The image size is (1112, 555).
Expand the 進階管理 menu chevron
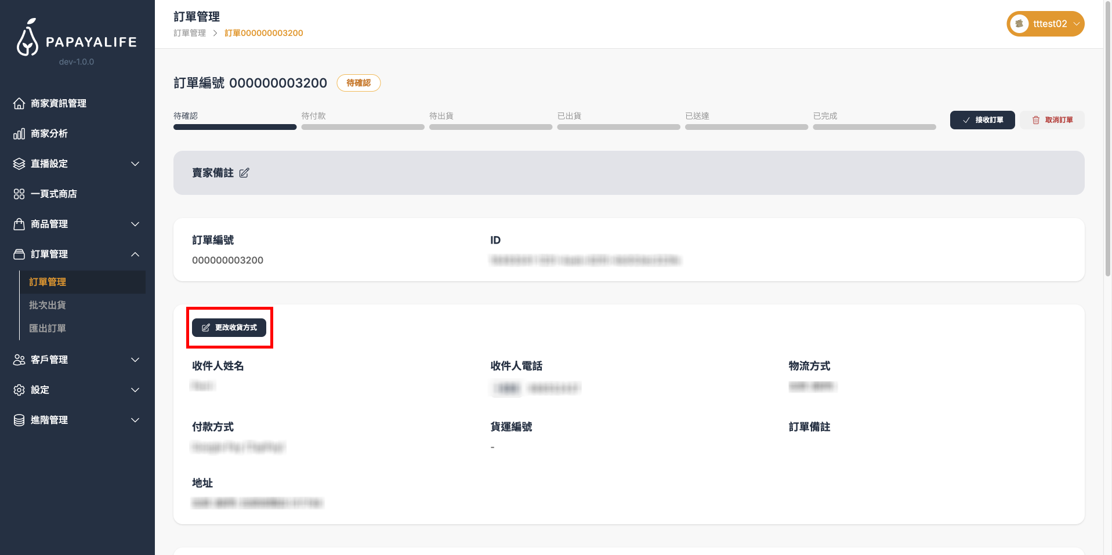click(135, 420)
